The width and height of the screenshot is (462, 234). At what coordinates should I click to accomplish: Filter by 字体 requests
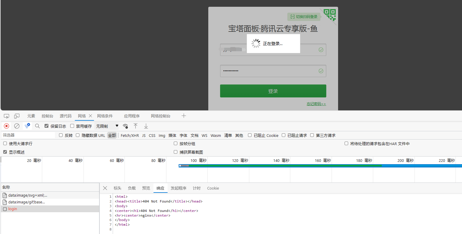[184, 135]
